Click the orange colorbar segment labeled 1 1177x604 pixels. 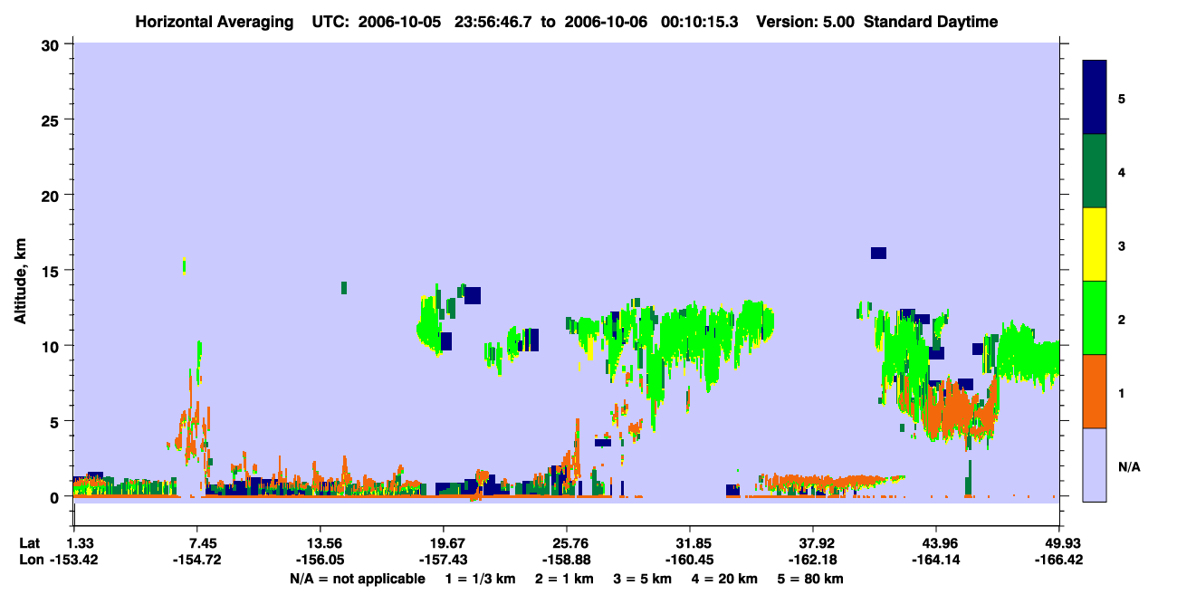point(1095,391)
